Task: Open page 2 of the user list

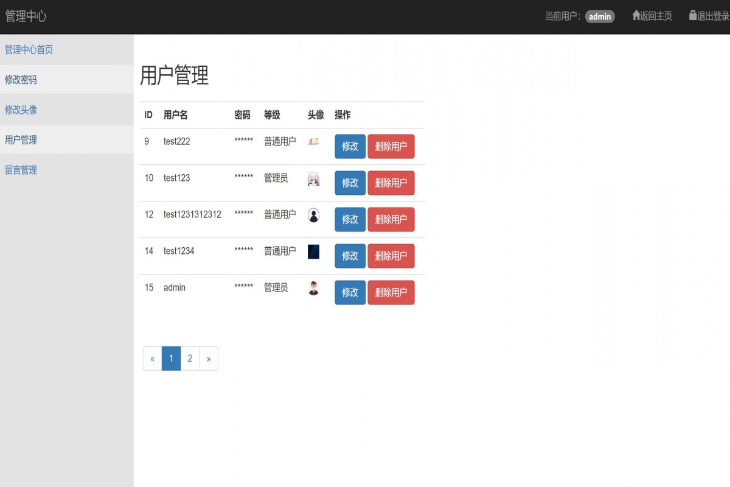Action: pyautogui.click(x=190, y=359)
